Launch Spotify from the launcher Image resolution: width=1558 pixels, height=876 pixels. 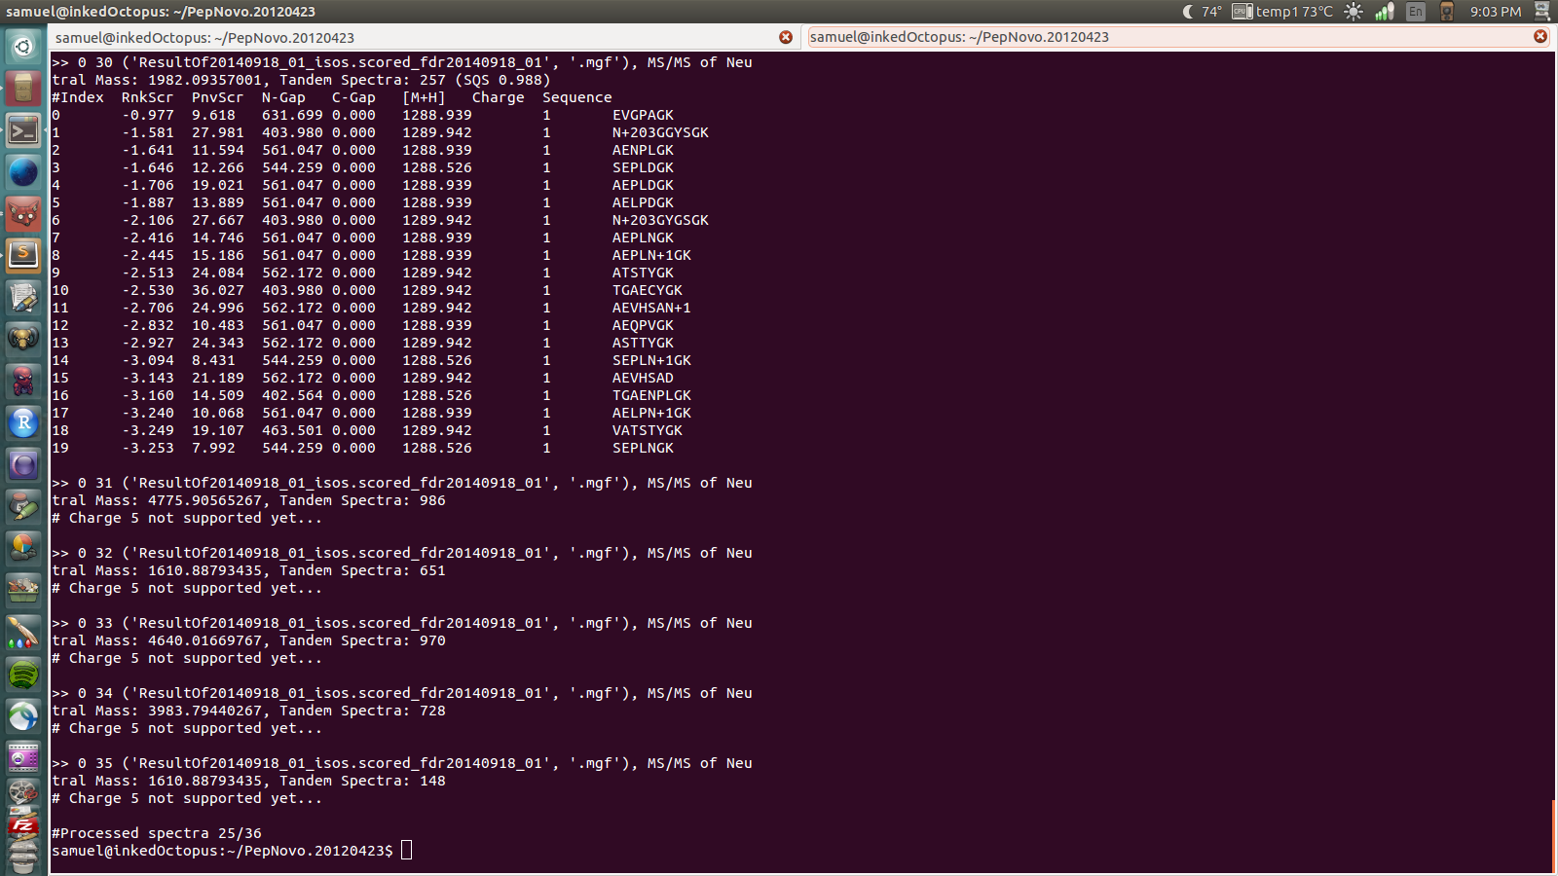[23, 674]
